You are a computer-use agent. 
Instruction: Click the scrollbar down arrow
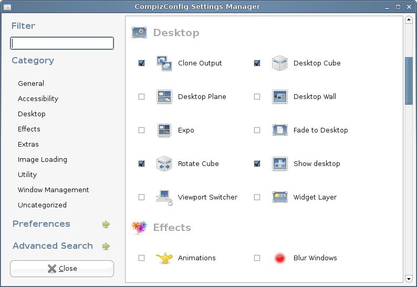point(409,279)
